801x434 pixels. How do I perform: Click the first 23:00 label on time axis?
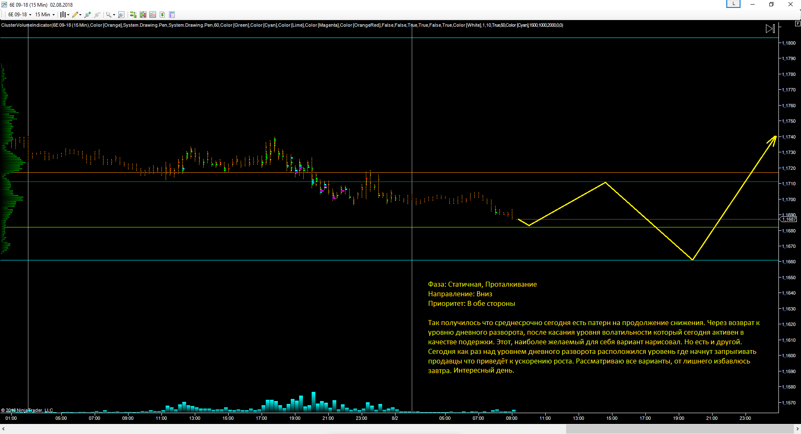[361, 418]
